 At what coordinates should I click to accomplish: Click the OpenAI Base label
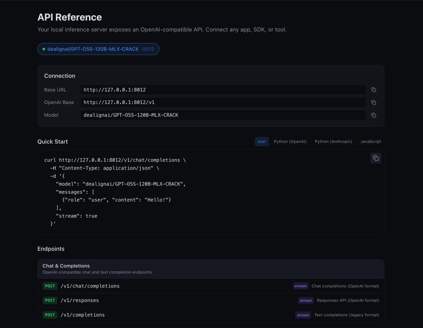click(59, 102)
